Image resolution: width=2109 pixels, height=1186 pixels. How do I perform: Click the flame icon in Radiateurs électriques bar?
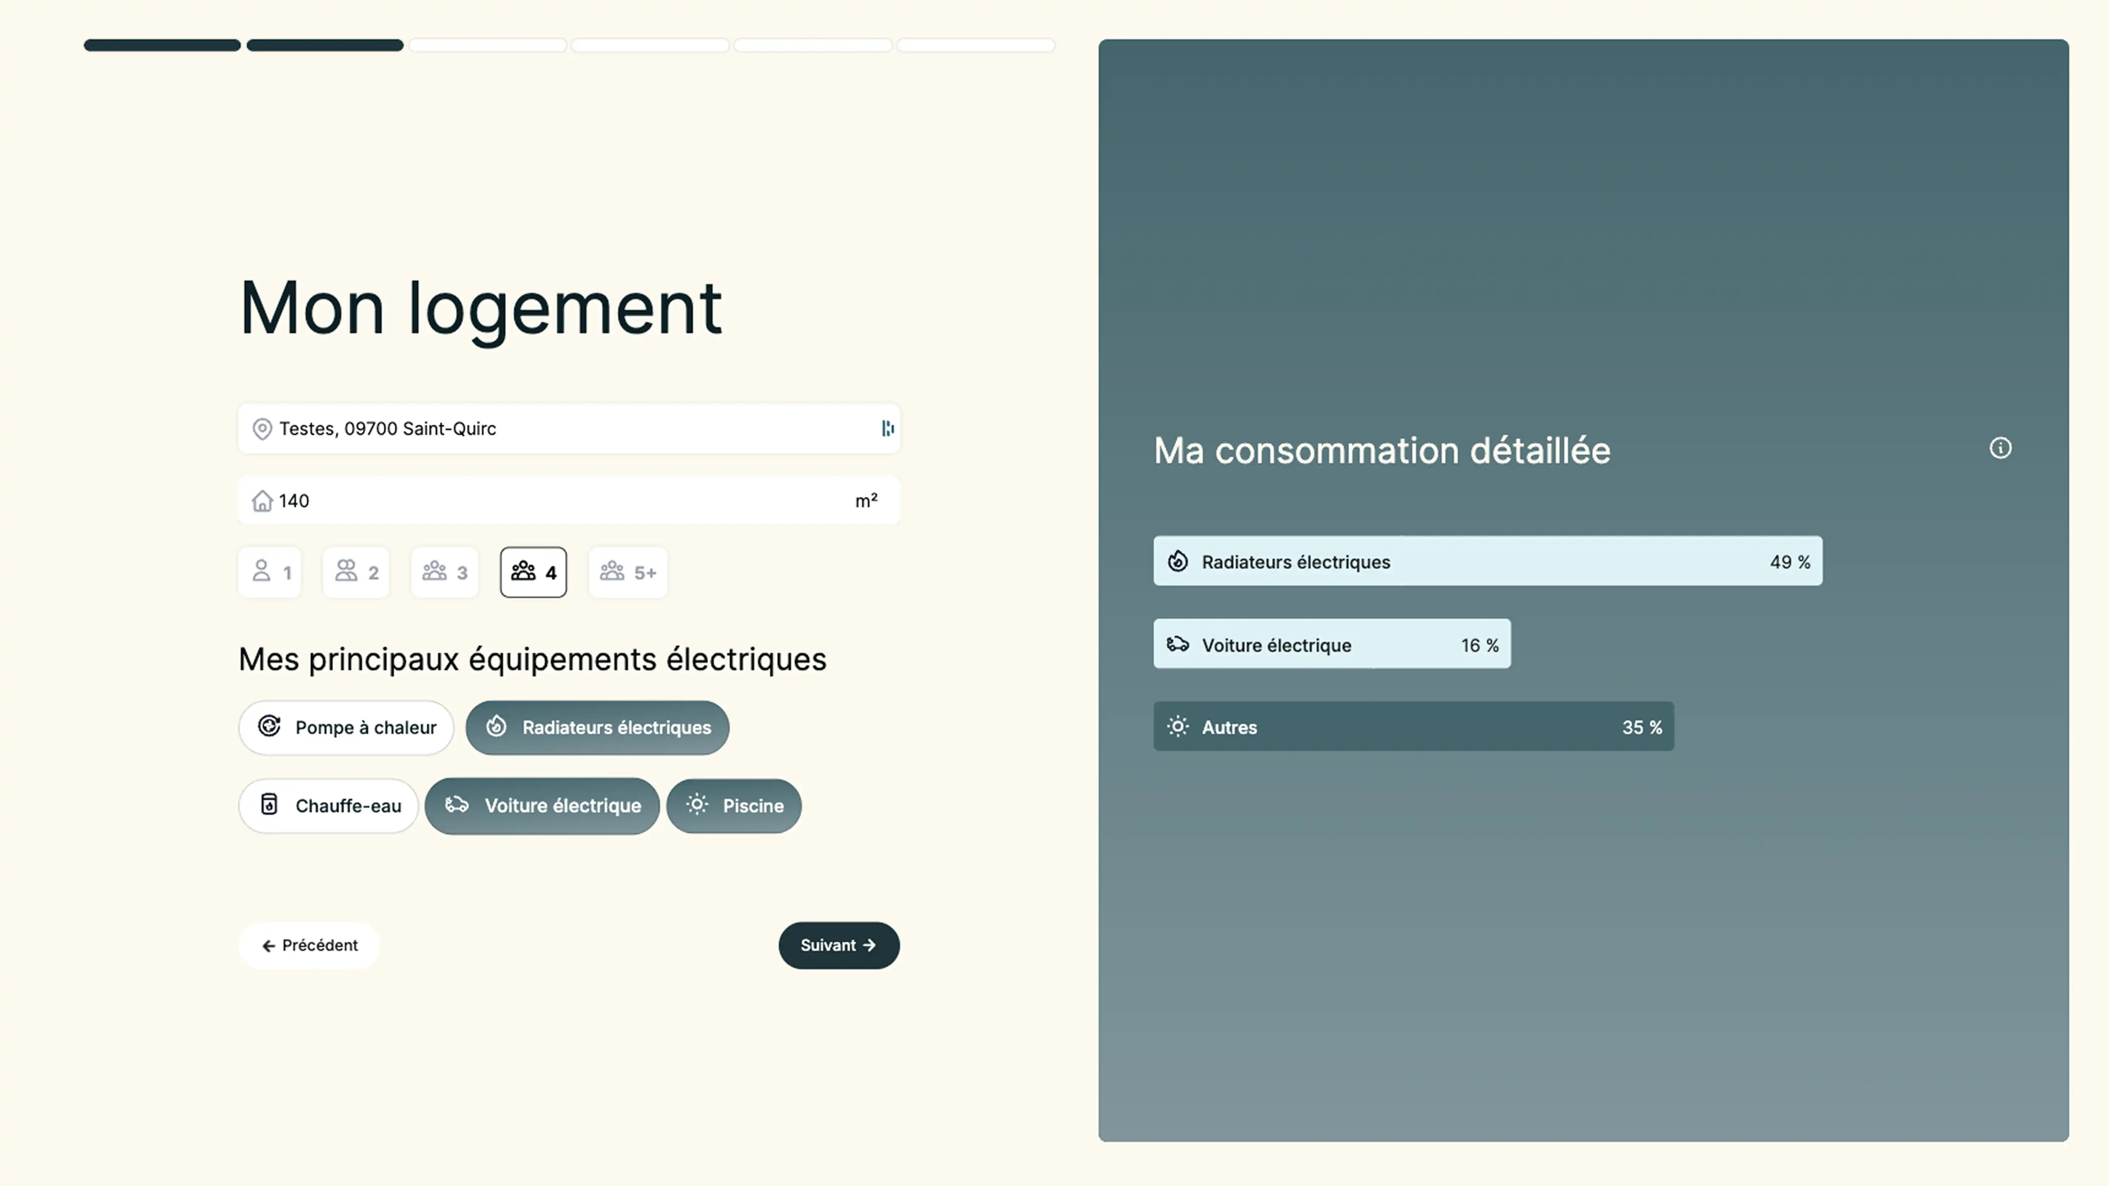[x=1177, y=562]
